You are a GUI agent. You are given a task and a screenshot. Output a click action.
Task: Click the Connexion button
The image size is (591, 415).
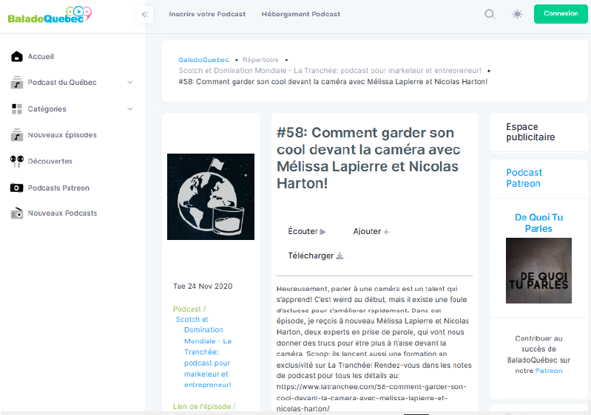[x=561, y=14]
